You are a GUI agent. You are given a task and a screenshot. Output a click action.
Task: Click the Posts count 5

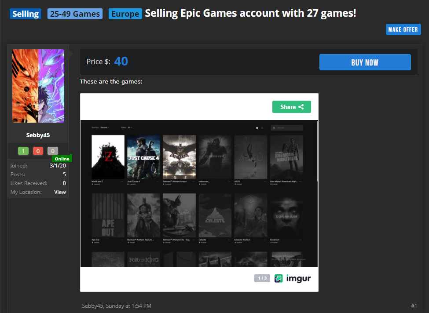click(x=64, y=175)
